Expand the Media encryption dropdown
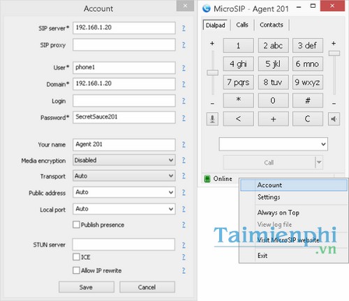Viewport: 349px width, 301px height. coord(124,160)
